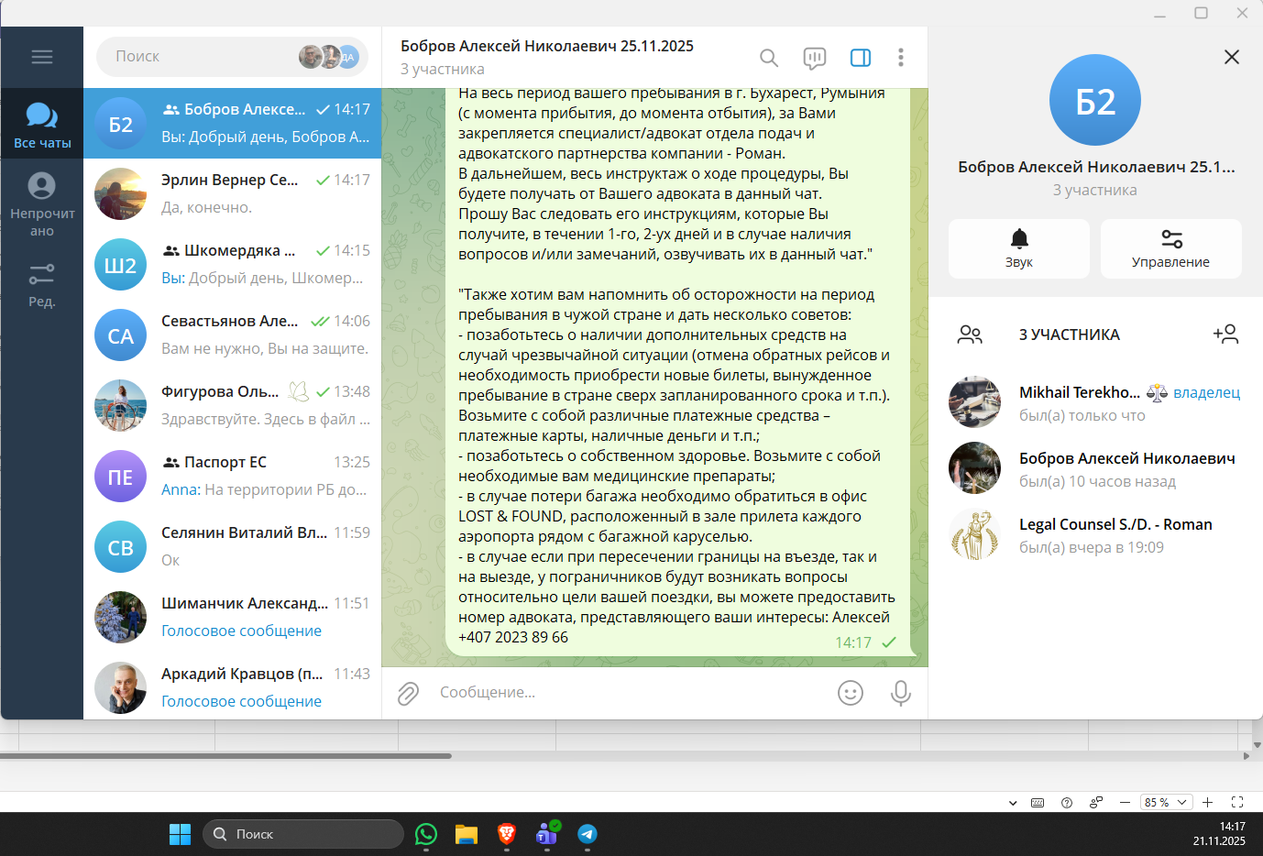The image size is (1263, 856).
Task: Open chat with Селянин Виталий
Action: pos(232,546)
